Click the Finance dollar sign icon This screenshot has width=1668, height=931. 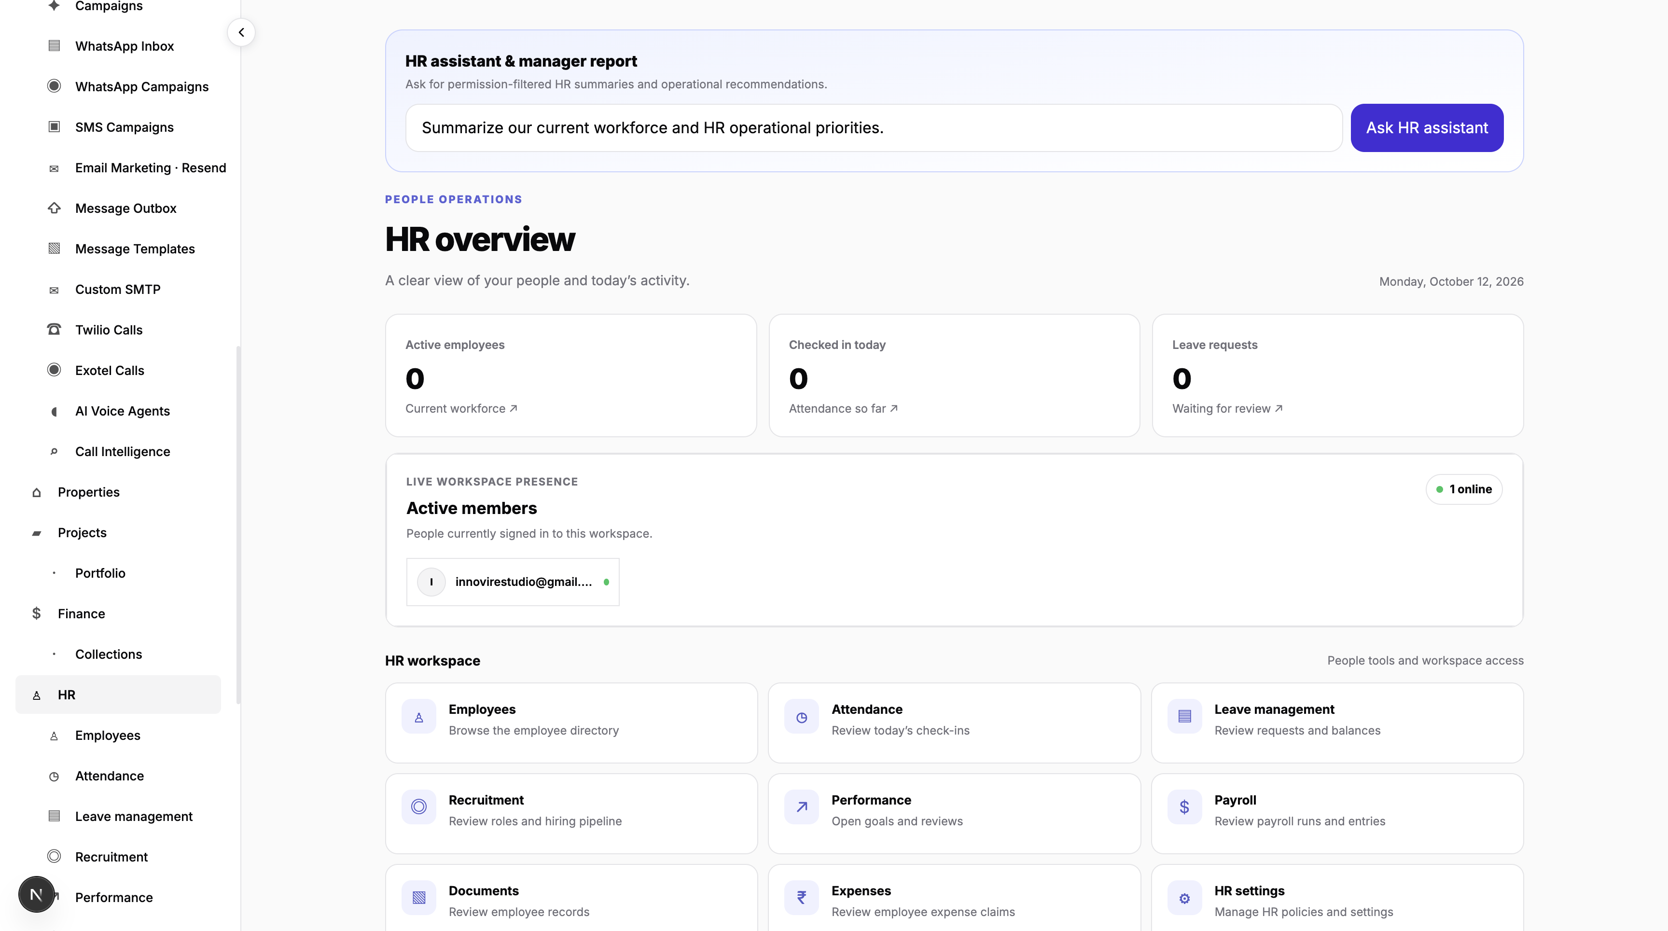[37, 613]
